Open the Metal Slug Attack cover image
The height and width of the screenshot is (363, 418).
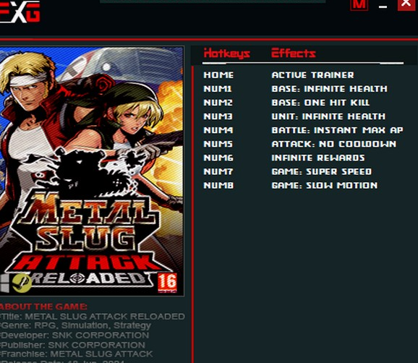pyautogui.click(x=92, y=171)
